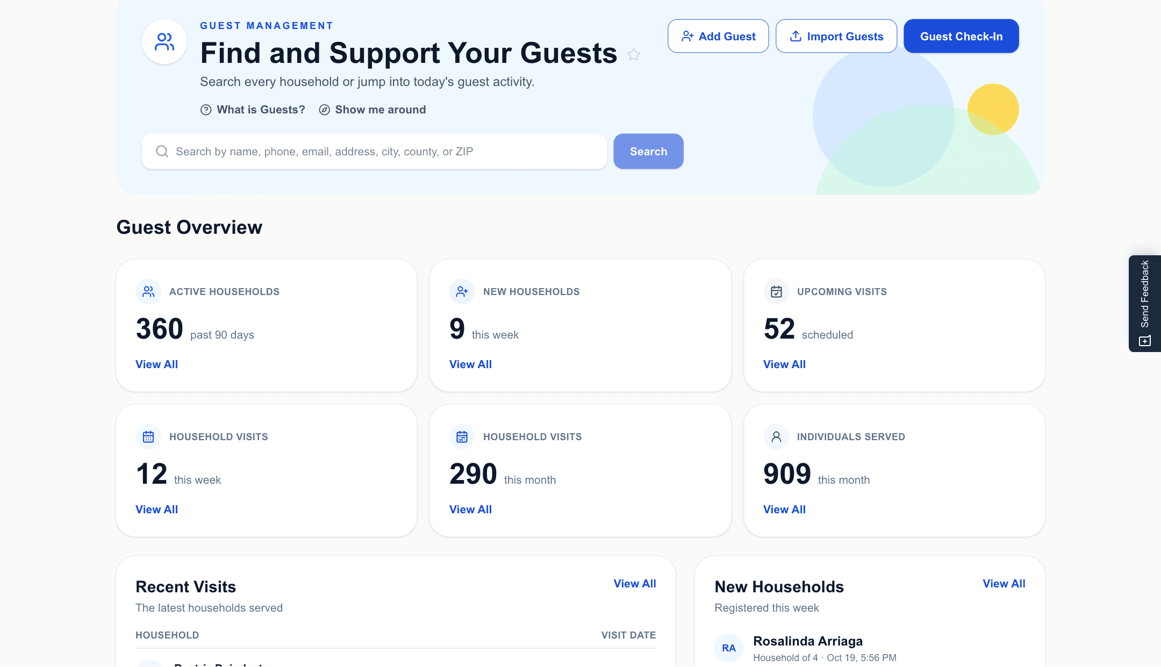Click the GUEST MANAGEMENT label
Image resolution: width=1161 pixels, height=667 pixels.
click(x=267, y=26)
